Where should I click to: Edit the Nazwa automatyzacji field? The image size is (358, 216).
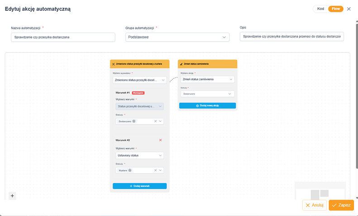coord(63,37)
